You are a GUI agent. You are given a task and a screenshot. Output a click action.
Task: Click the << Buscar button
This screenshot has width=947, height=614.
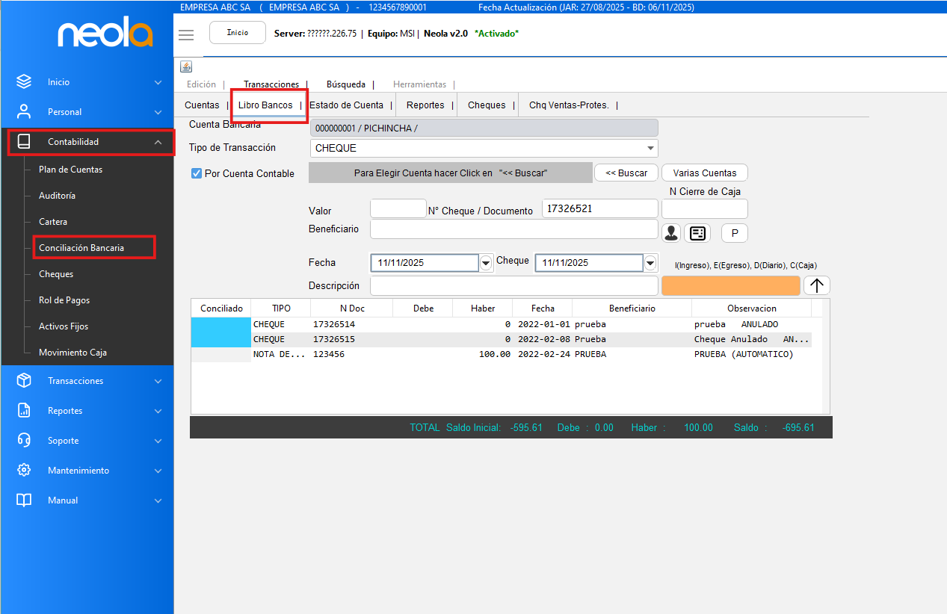(x=626, y=173)
